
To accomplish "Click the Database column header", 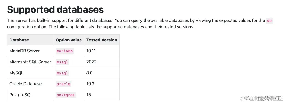I will [19, 40].
